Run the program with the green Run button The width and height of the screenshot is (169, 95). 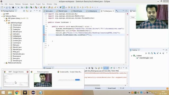point(26,7)
